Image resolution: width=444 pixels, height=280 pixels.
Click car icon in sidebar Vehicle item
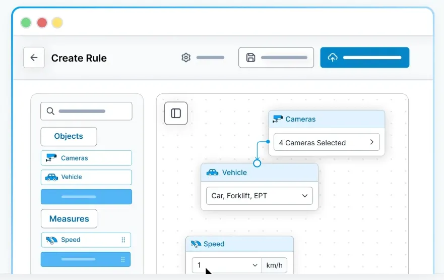point(51,177)
